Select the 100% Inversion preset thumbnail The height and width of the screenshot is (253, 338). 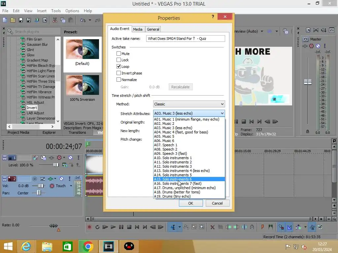point(82,85)
